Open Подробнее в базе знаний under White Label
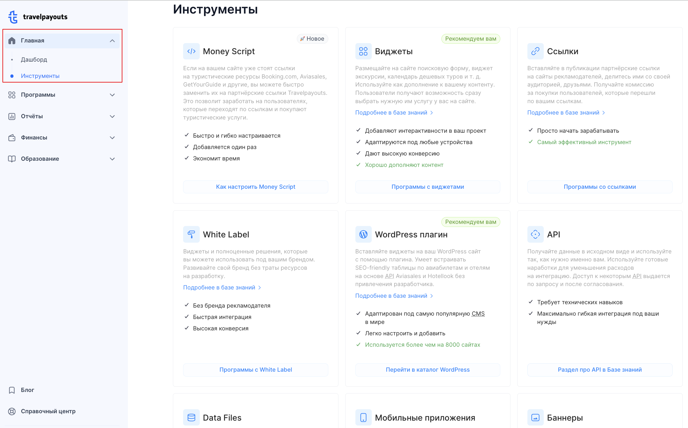The width and height of the screenshot is (688, 428). point(222,288)
